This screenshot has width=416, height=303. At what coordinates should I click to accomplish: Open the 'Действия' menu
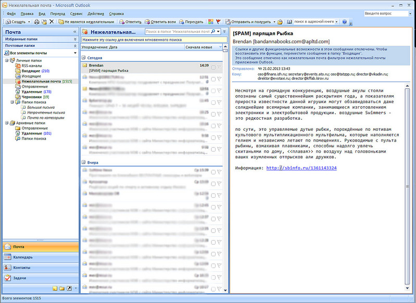pyautogui.click(x=96, y=12)
